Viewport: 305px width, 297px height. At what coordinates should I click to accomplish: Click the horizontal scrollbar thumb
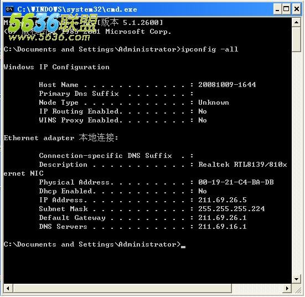122,288
